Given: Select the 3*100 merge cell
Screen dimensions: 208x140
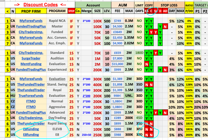Looking at the screenshot, I should [x=87, y=21].
